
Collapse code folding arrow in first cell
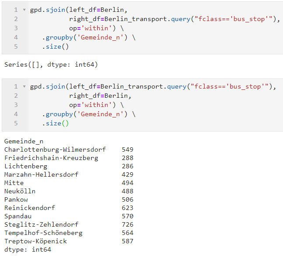(24, 10)
